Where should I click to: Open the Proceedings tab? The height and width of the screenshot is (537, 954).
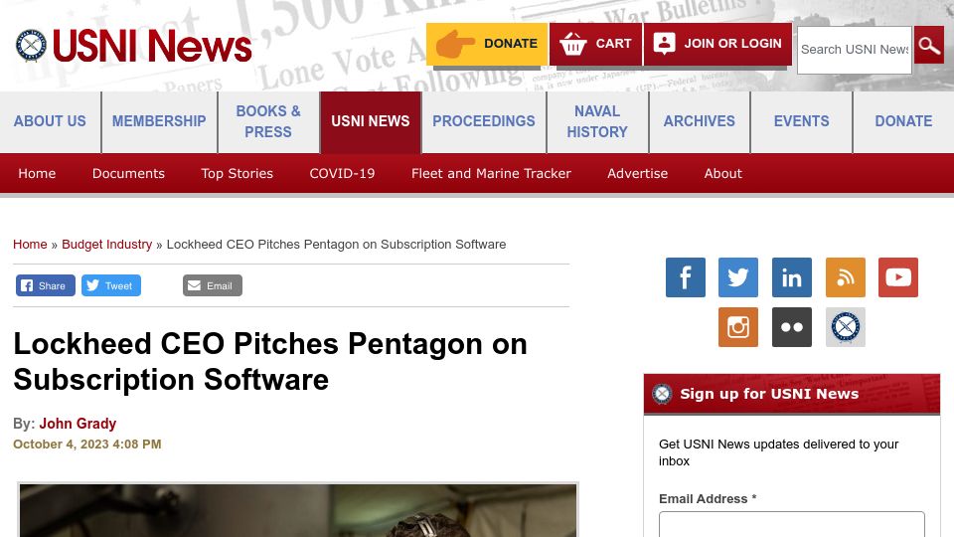coord(484,121)
